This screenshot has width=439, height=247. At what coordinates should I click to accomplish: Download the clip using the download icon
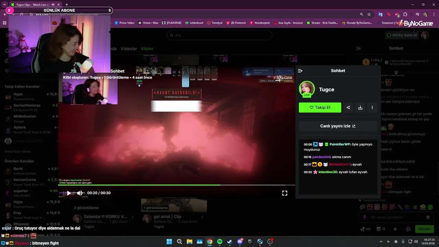pyautogui.click(x=360, y=107)
